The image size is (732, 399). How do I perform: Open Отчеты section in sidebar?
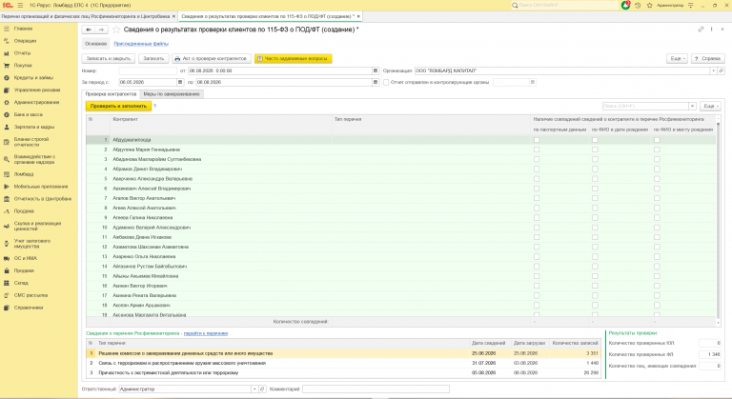pyautogui.click(x=22, y=53)
